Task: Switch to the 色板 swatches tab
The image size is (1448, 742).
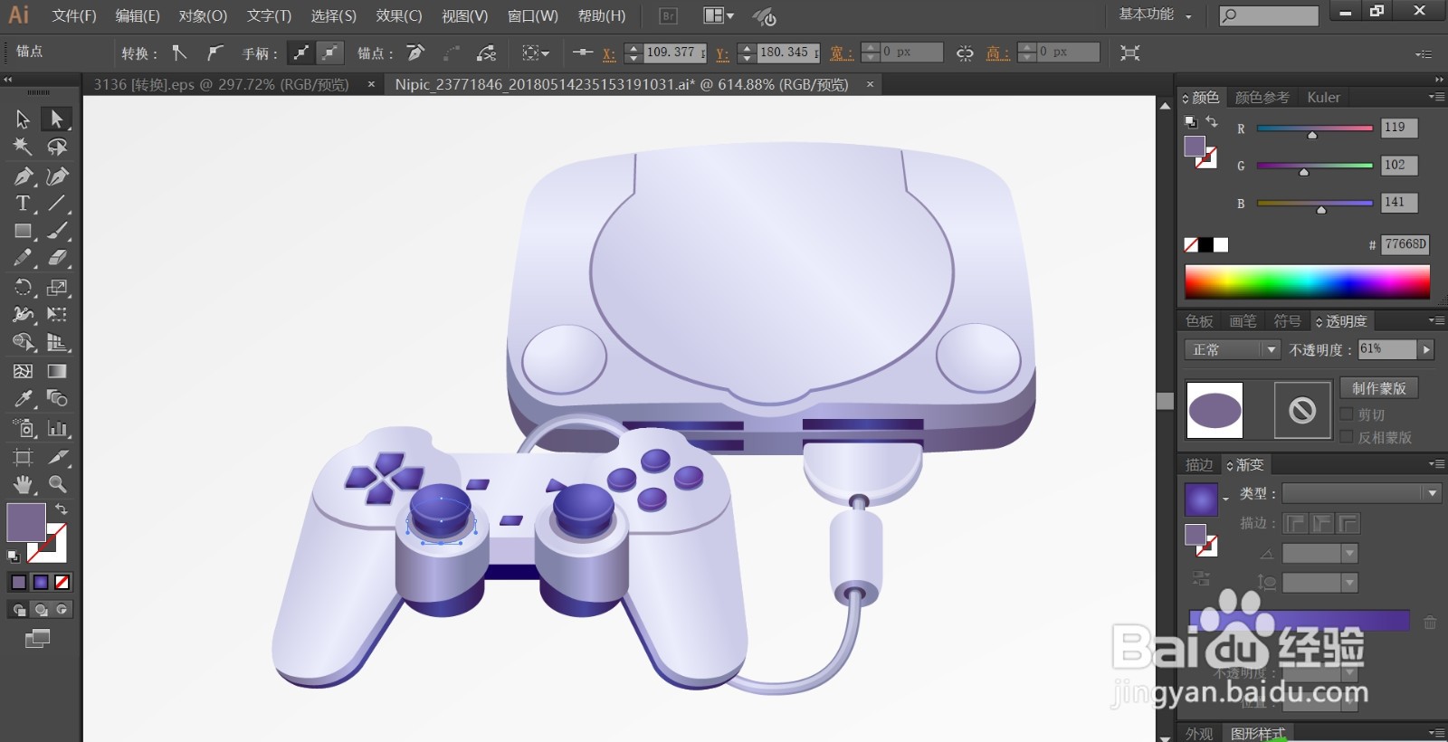Action: coord(1199,320)
